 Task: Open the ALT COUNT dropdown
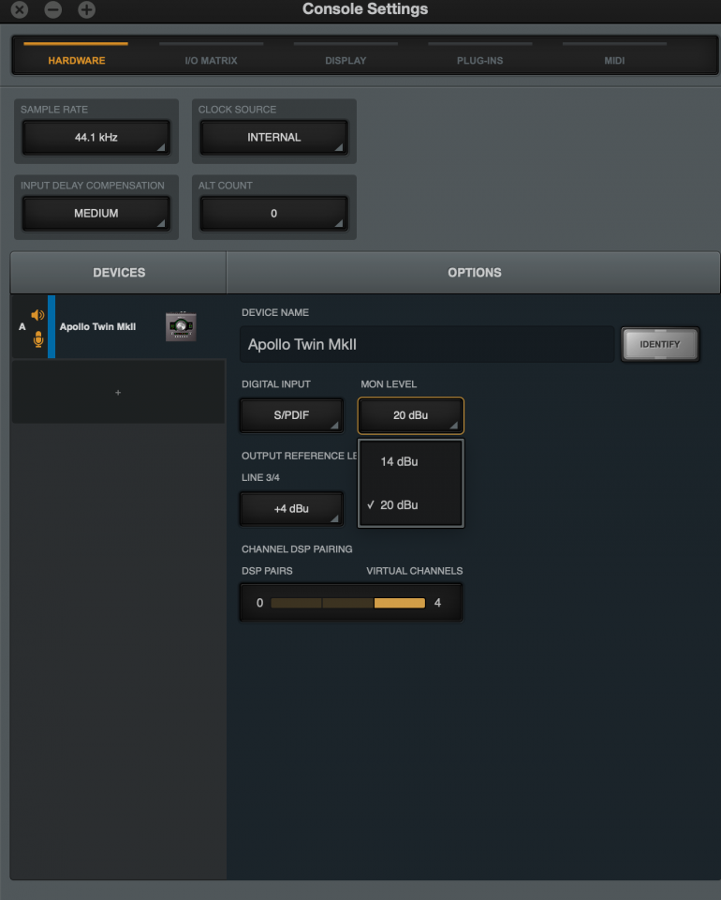point(274,214)
